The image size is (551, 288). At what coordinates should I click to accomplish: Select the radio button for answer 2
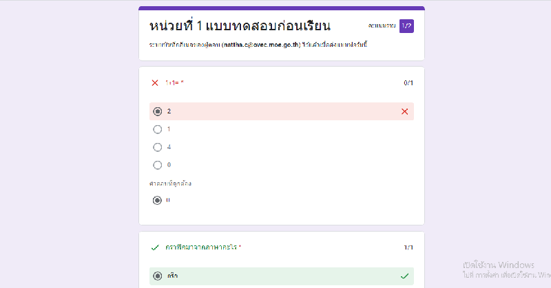click(158, 111)
